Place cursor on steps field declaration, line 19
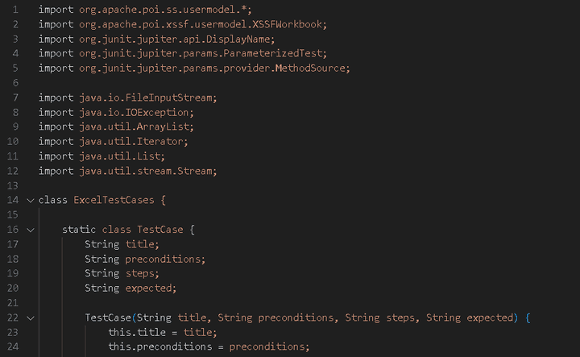The width and height of the screenshot is (580, 357). coord(142,273)
